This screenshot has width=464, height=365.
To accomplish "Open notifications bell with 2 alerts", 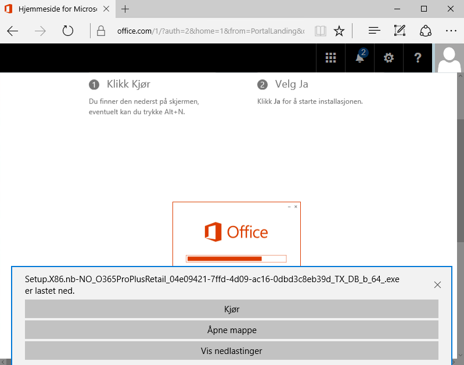I will 360,58.
